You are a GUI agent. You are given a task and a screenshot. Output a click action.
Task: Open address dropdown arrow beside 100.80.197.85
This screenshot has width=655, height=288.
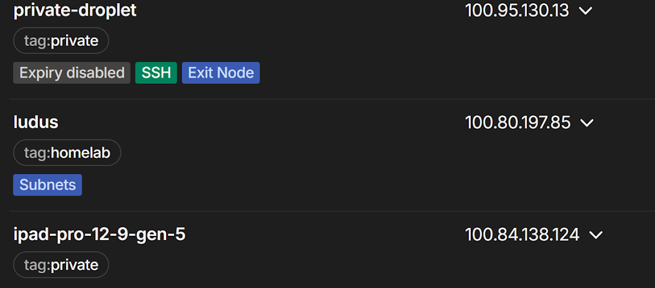[x=586, y=123]
